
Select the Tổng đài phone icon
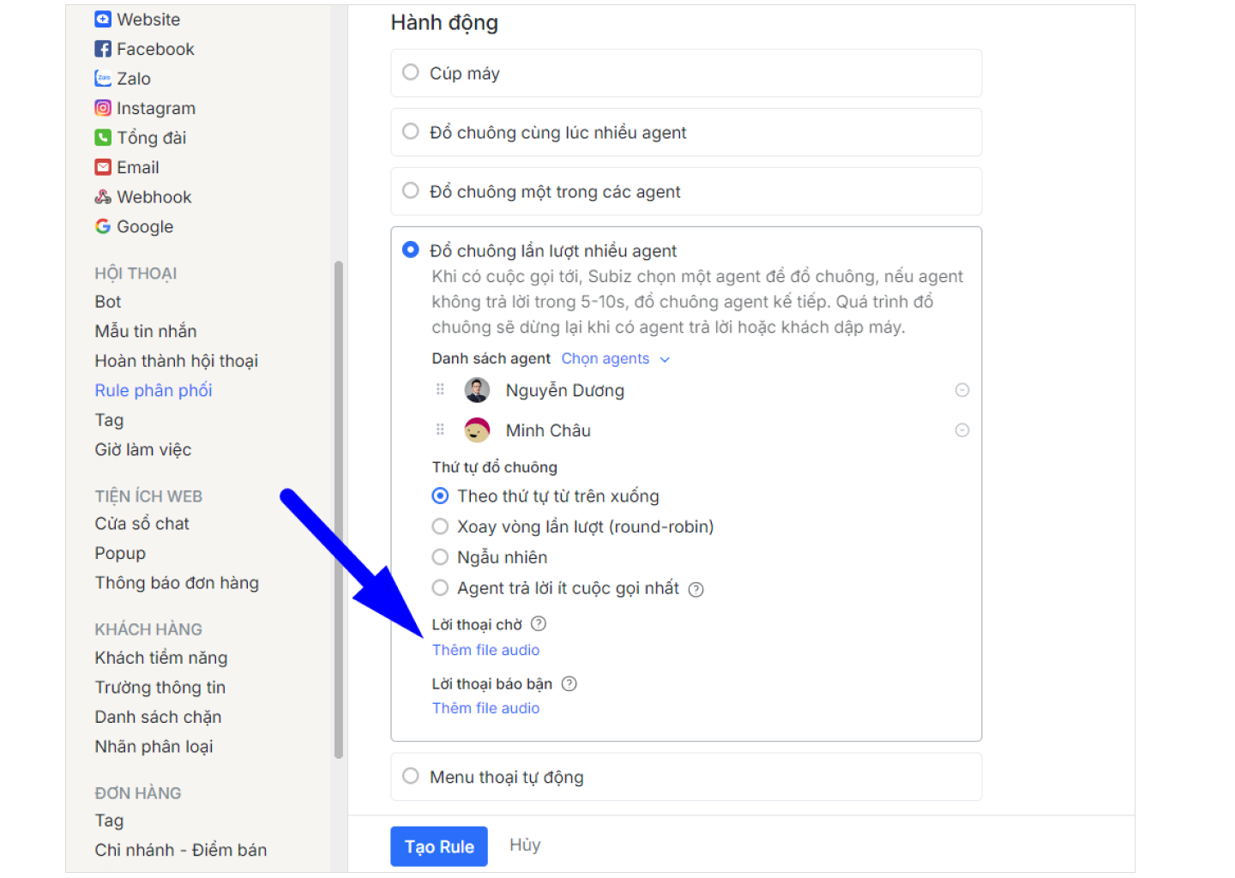click(x=103, y=138)
